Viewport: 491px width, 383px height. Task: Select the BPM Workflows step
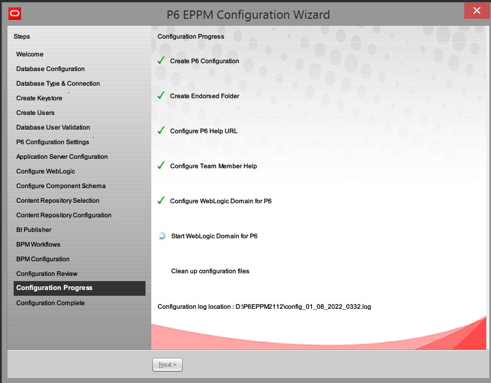38,245
